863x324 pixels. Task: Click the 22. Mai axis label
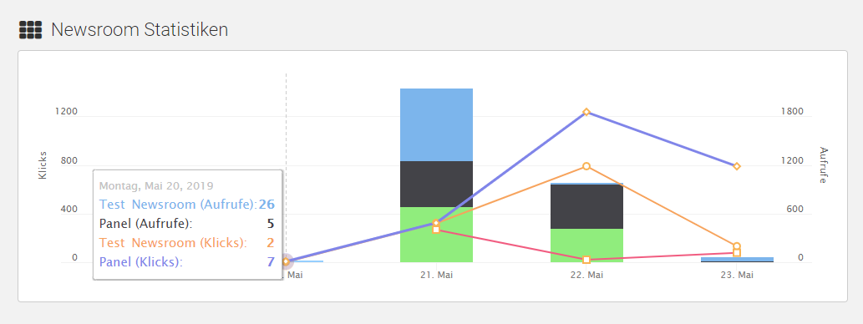click(586, 275)
